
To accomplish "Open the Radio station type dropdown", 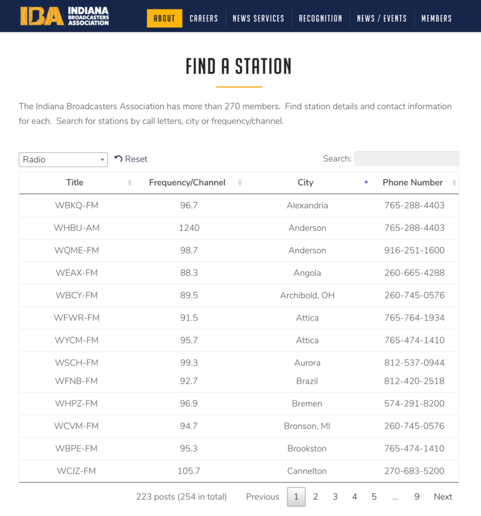I will coord(63,159).
